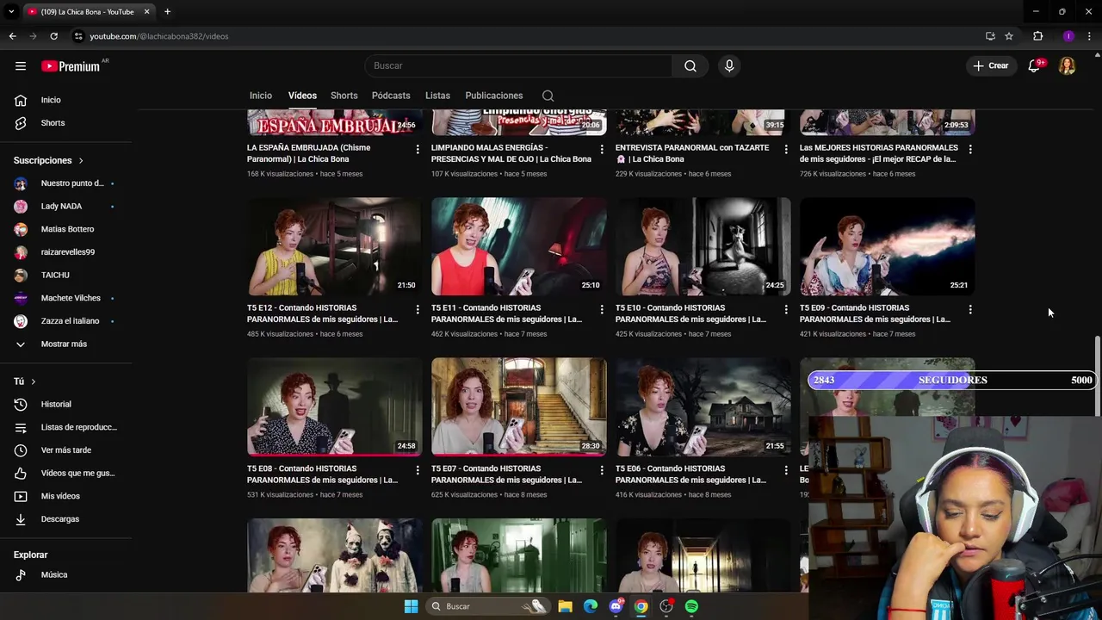The image size is (1102, 620).
Task: Switch to the Inicio channel tab
Action: 261,96
